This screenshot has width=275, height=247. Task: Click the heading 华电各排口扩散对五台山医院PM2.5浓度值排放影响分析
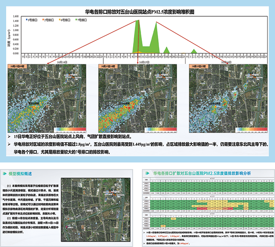point(202,173)
